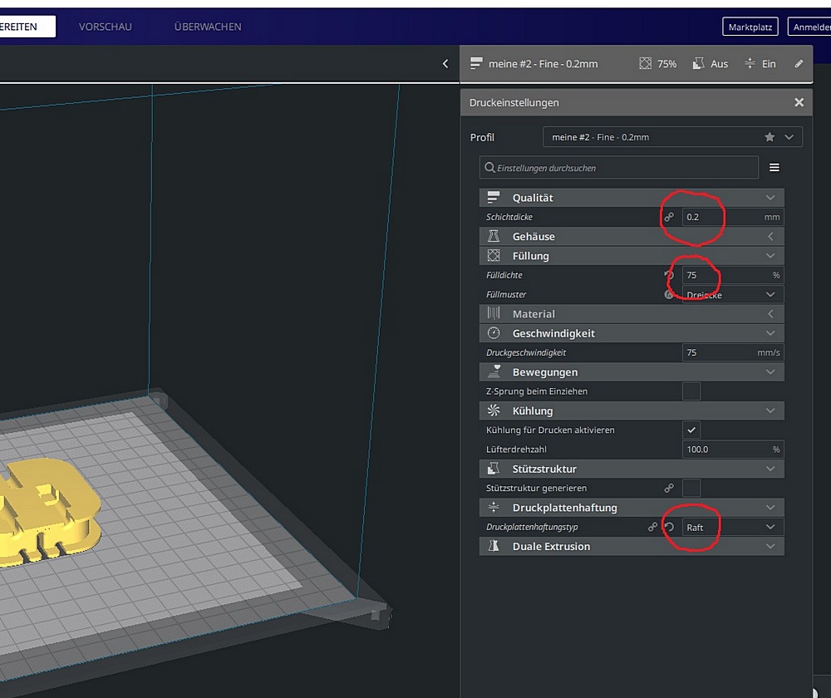This screenshot has width=831, height=698.
Task: Click the support 'Aus' icon in summary bar
Action: click(x=699, y=64)
